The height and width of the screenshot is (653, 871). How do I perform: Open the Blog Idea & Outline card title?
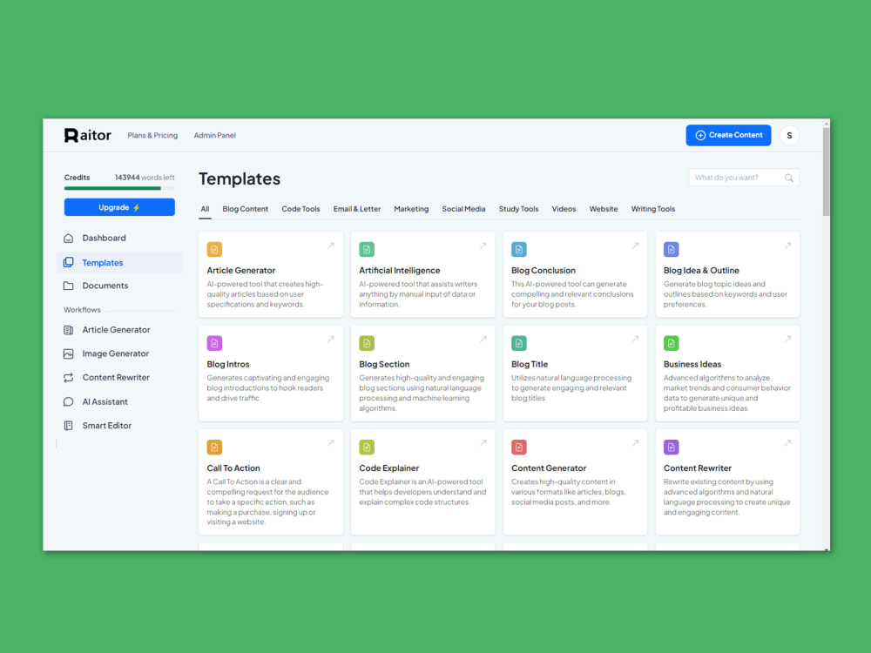[701, 271]
